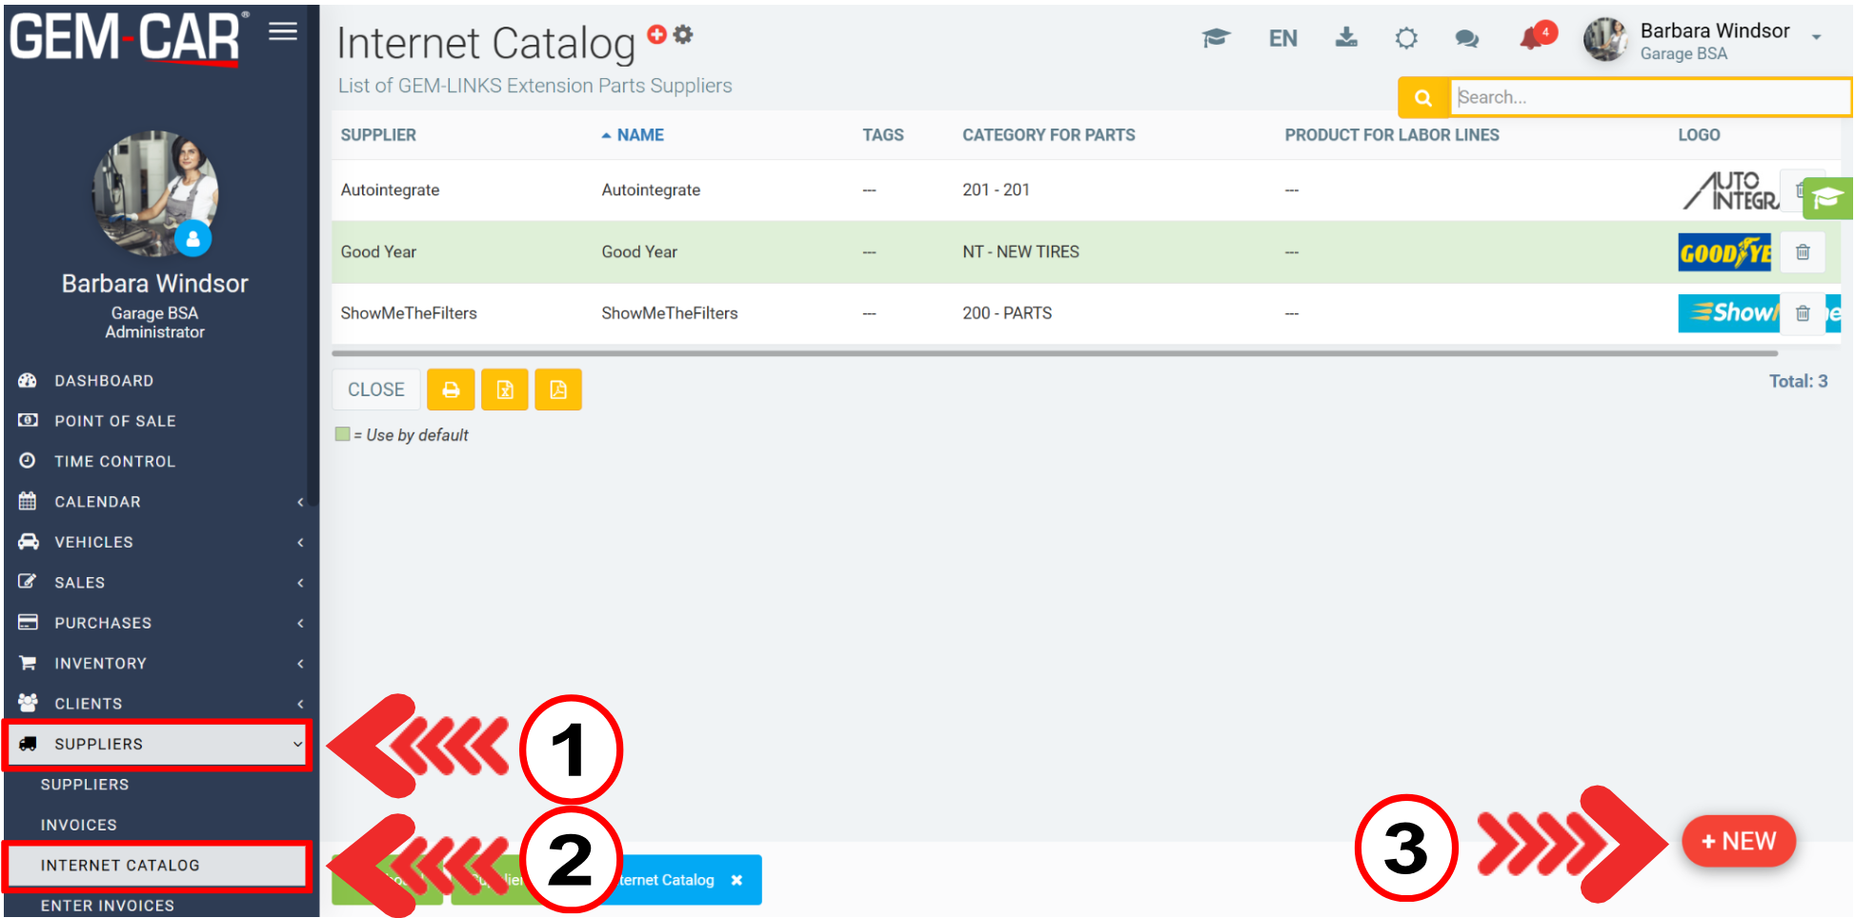This screenshot has width=1855, height=918.
Task: Go to Dashboard in sidebar
Action: [x=104, y=381]
